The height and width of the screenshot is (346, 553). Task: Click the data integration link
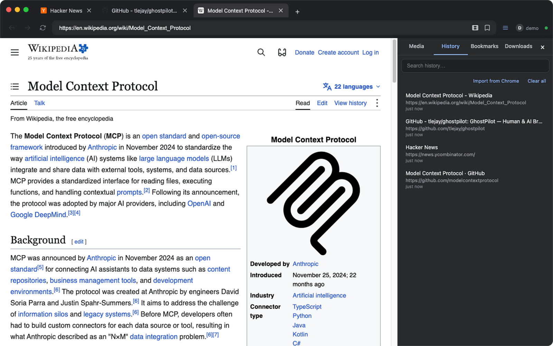click(x=153, y=337)
